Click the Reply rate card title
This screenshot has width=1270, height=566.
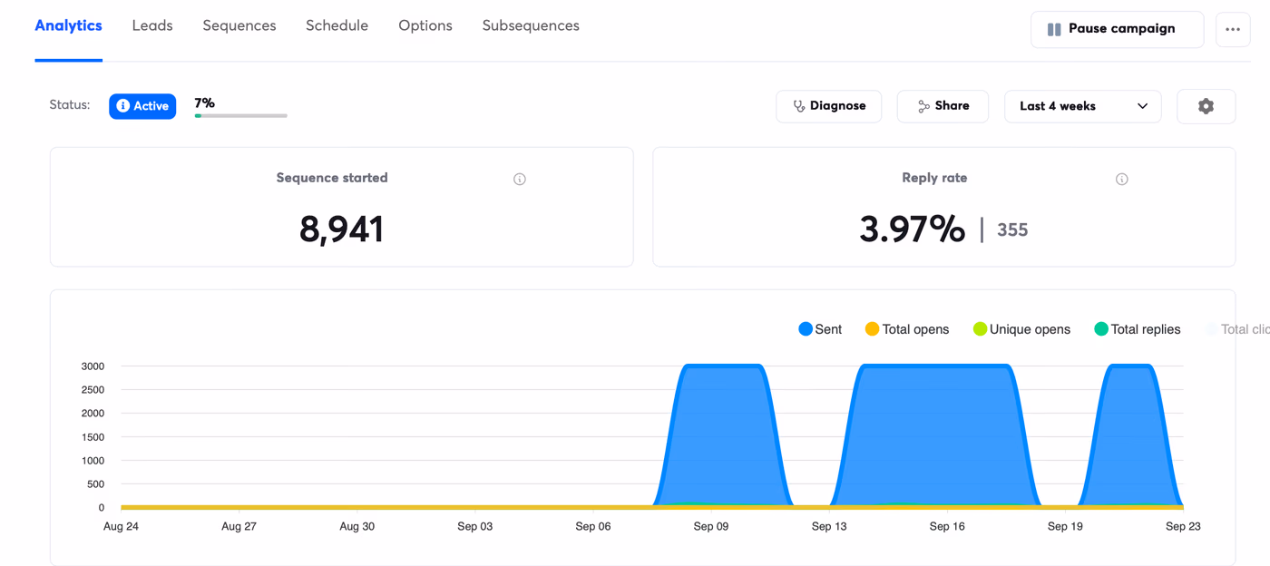[x=934, y=178]
